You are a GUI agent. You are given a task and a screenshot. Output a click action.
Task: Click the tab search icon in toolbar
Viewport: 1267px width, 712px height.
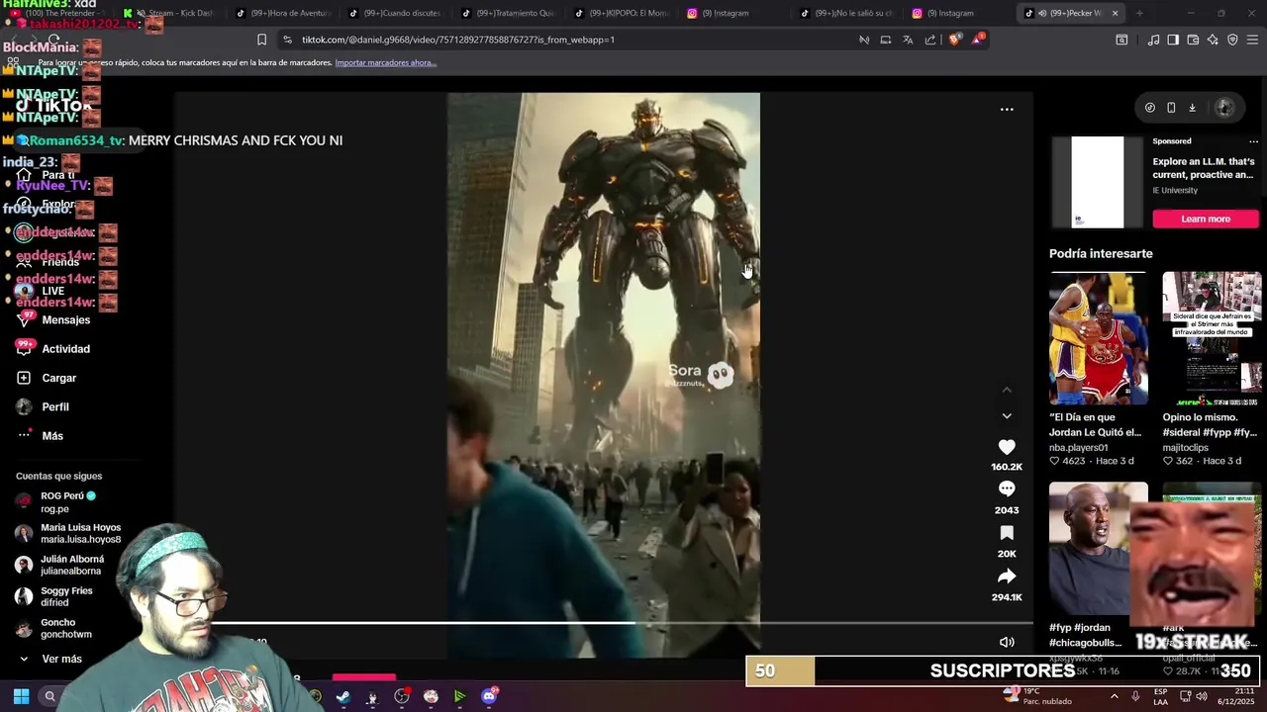1121,40
